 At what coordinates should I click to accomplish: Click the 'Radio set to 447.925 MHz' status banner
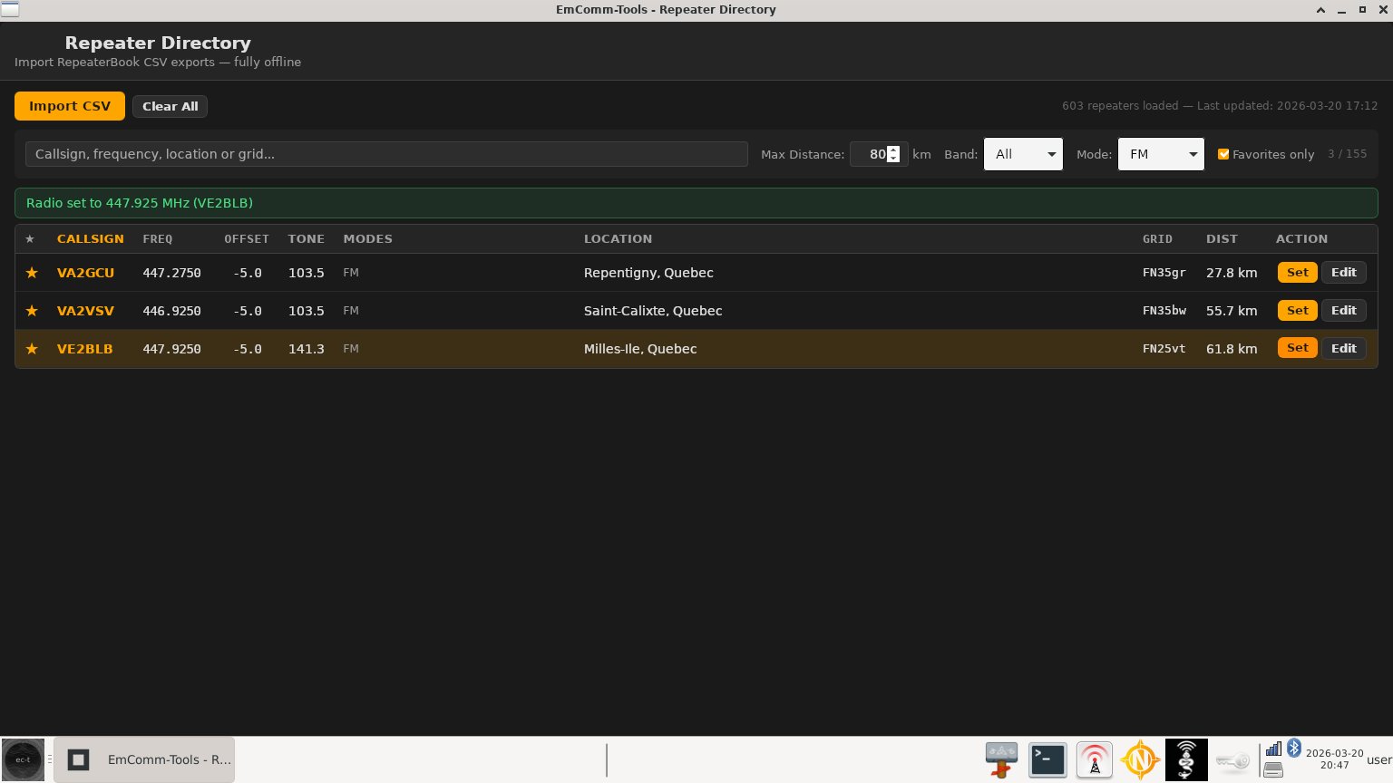click(696, 203)
